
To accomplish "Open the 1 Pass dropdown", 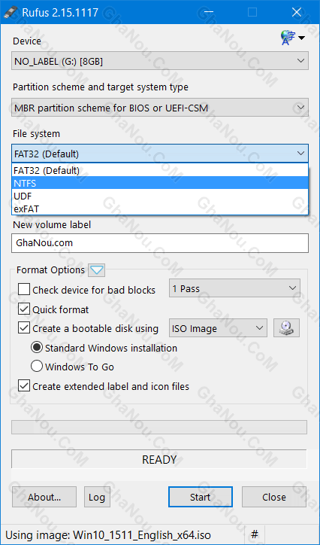I will 234,288.
